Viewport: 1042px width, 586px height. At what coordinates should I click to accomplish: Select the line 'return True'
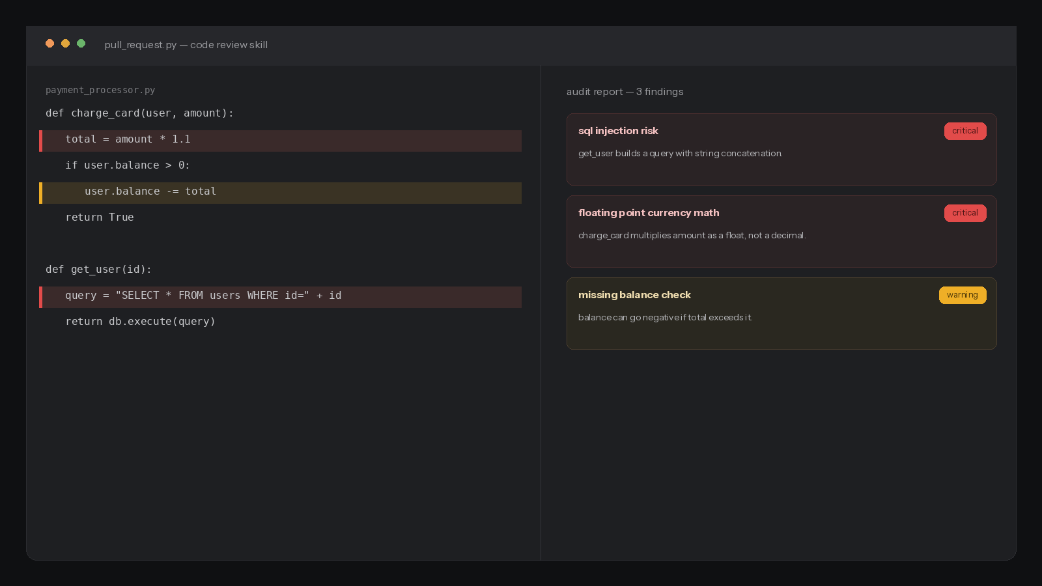coord(100,217)
